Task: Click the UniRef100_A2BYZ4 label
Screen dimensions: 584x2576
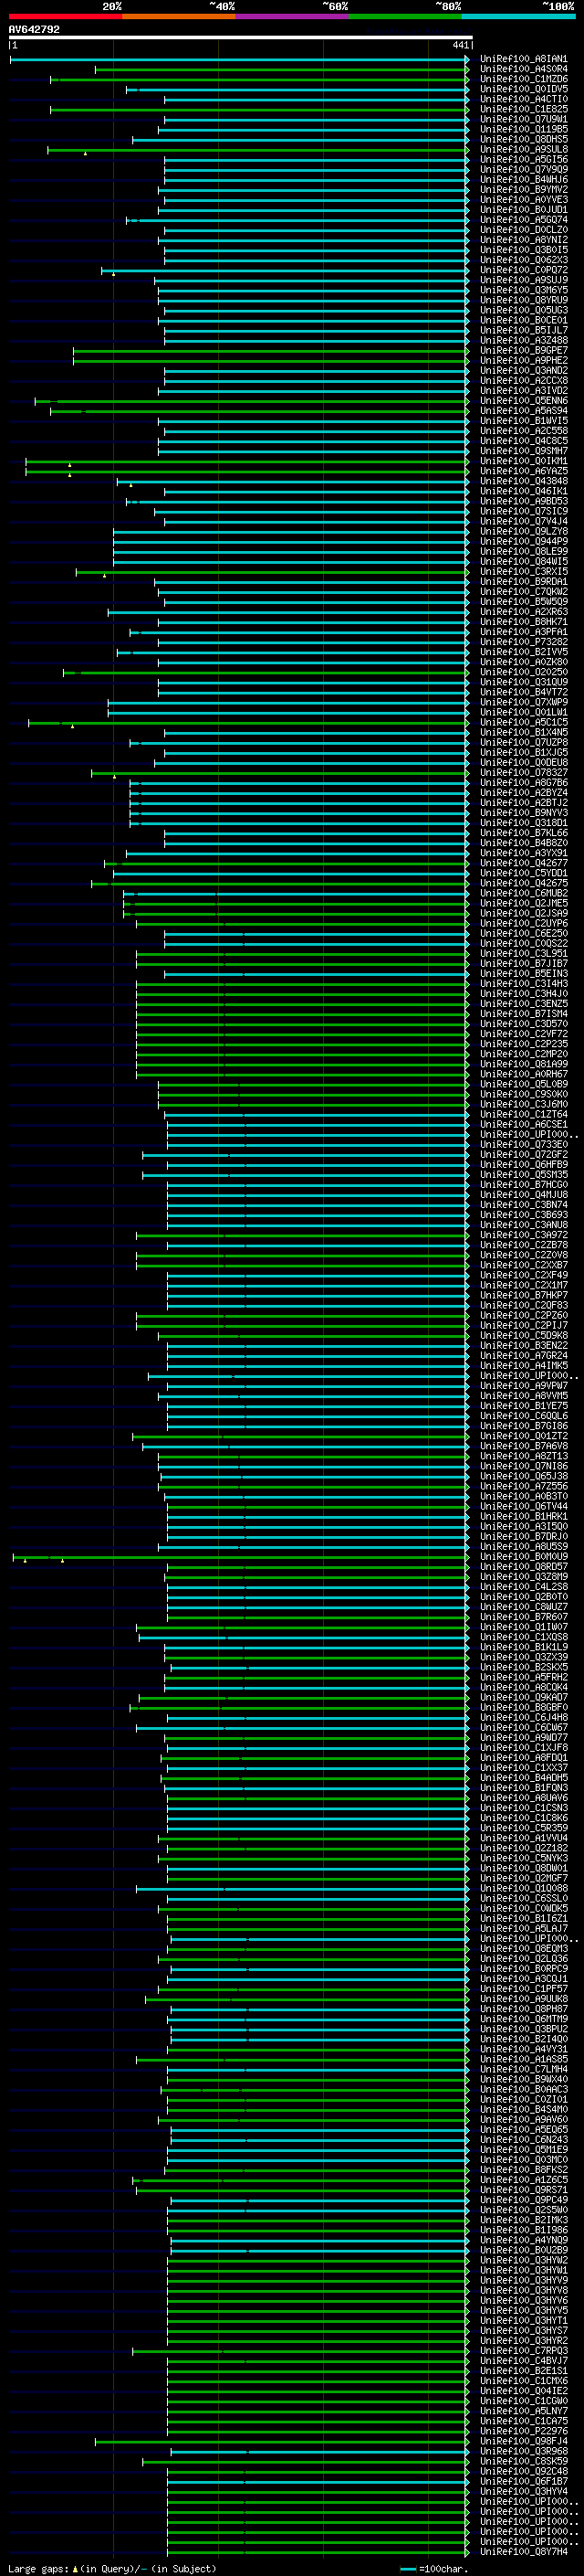Action: pos(524,792)
